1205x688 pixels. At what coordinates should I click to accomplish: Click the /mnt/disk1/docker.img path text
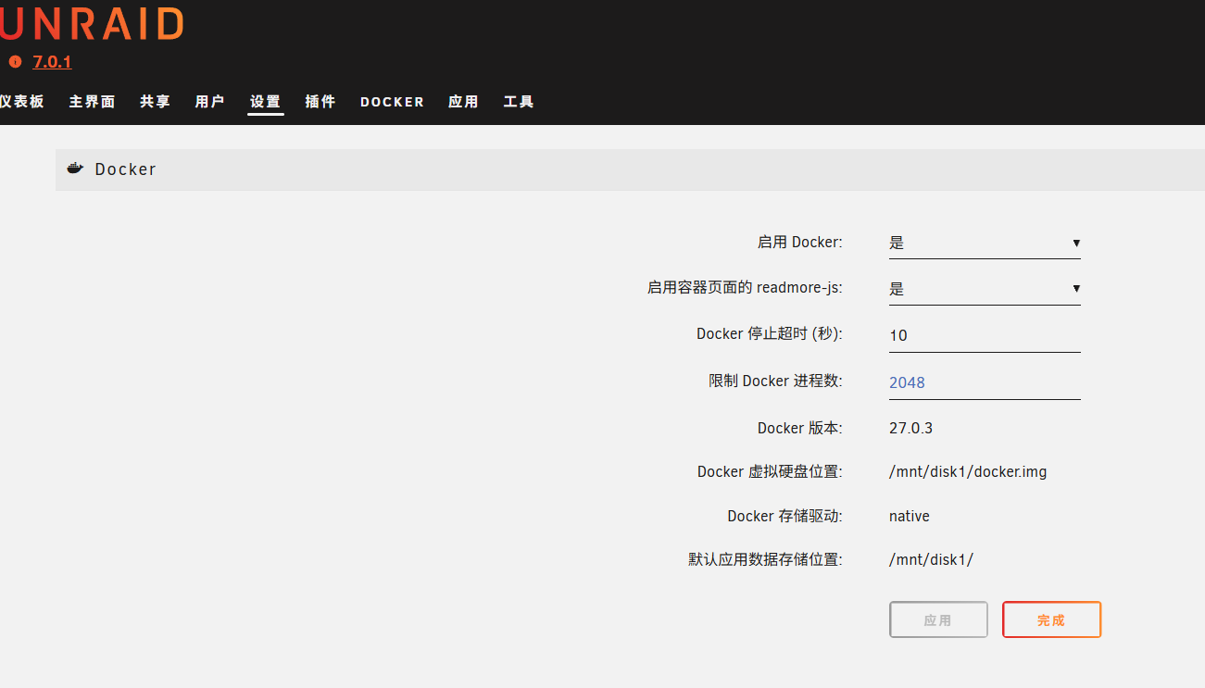pyautogui.click(x=968, y=472)
